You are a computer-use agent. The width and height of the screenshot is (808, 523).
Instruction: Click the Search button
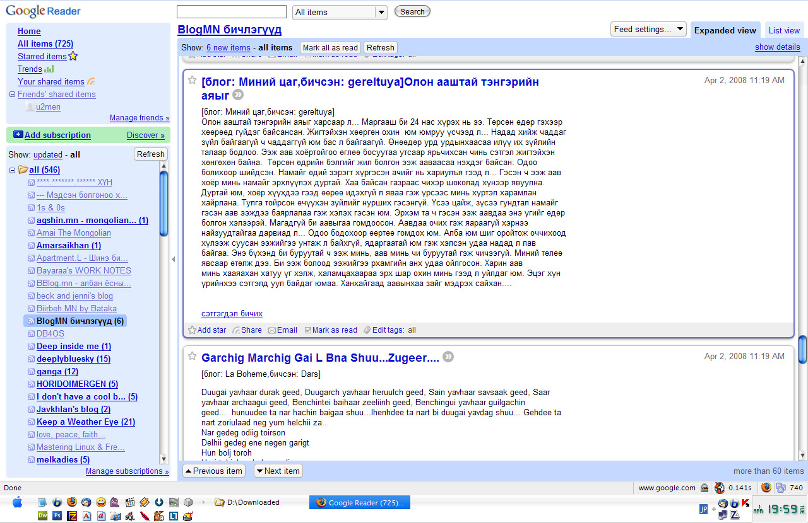(412, 11)
